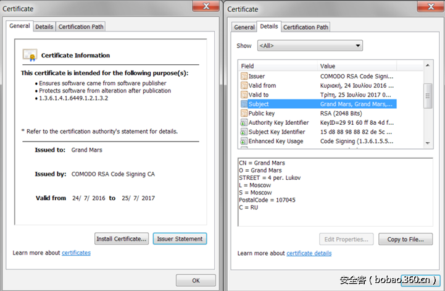Click the Authority Key Identifier extension icon
The image size is (445, 291).
(x=244, y=123)
